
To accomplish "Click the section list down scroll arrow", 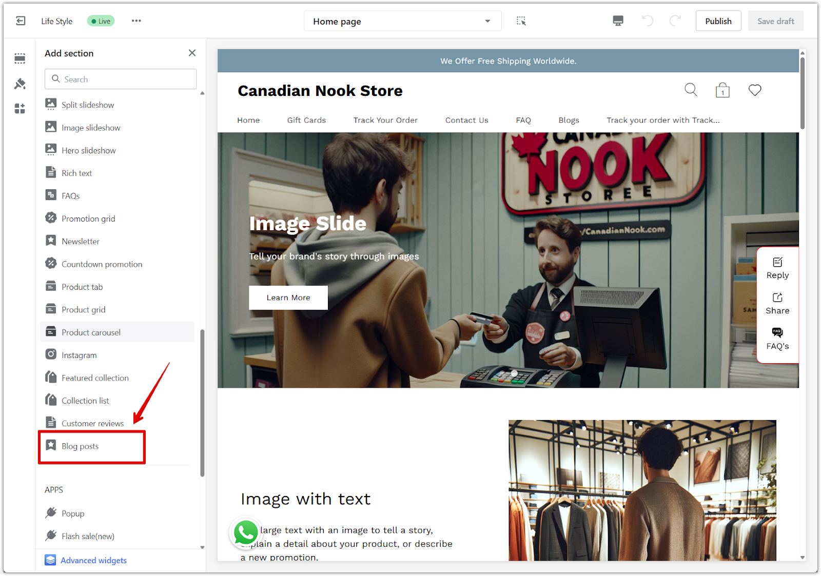I will [x=202, y=547].
